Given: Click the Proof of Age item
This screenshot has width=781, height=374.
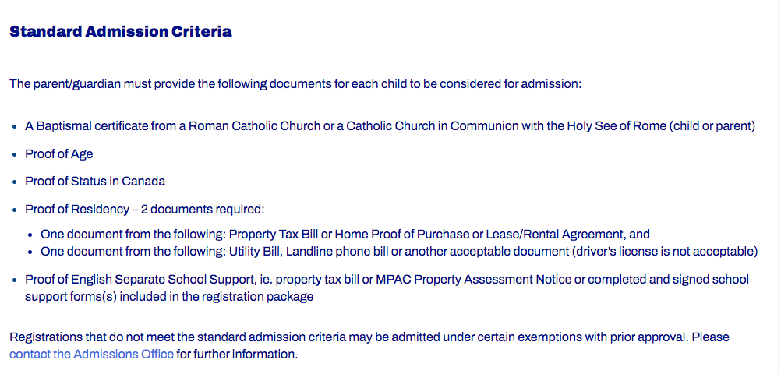Looking at the screenshot, I should point(58,153).
